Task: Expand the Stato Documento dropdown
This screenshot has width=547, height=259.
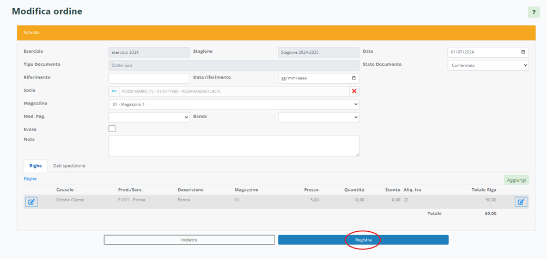Action: pyautogui.click(x=488, y=65)
